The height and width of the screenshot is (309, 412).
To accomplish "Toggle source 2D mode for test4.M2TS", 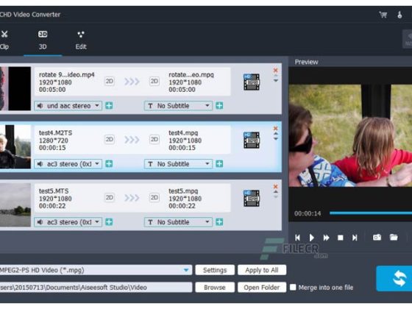I will click(110, 139).
